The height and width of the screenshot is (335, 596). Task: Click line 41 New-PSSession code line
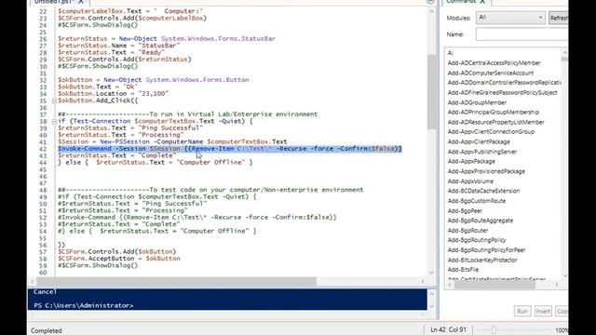click(x=172, y=141)
